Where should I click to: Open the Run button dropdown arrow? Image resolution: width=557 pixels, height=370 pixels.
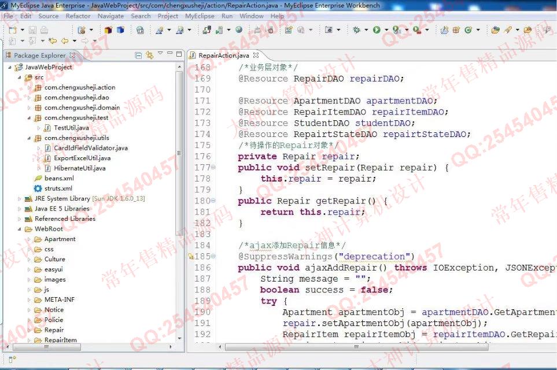pyautogui.click(x=386, y=30)
